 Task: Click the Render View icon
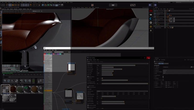(x=34, y=5)
